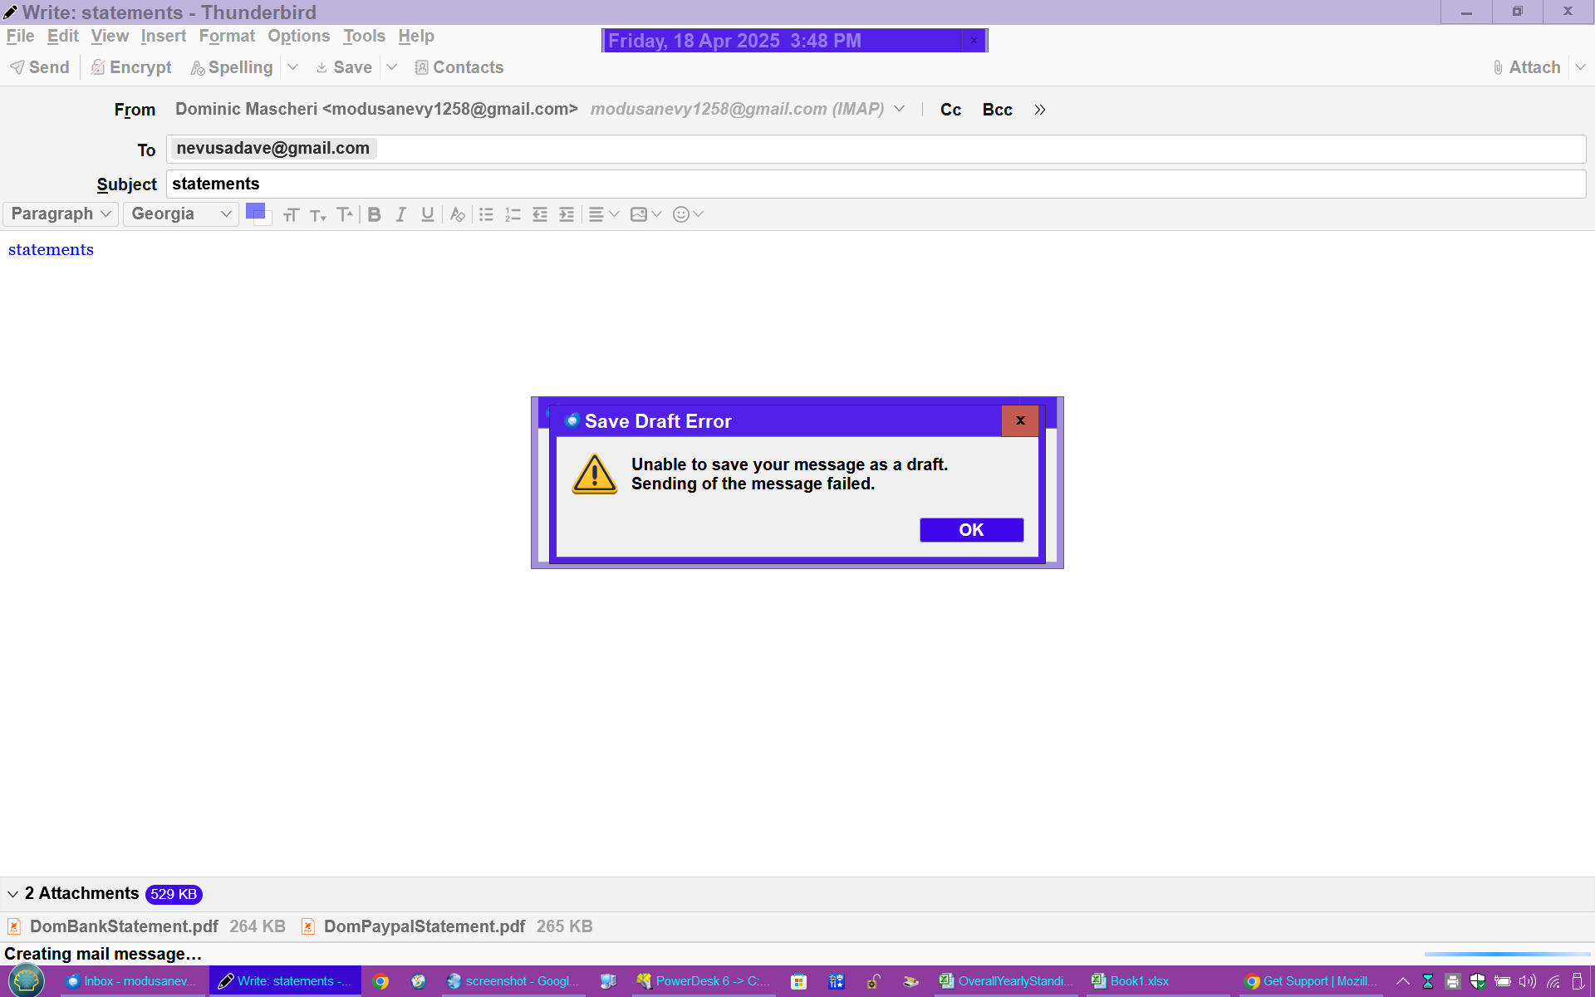Click OK in Save Draft Error dialog
Viewport: 1595px width, 997px height.
pyautogui.click(x=970, y=530)
